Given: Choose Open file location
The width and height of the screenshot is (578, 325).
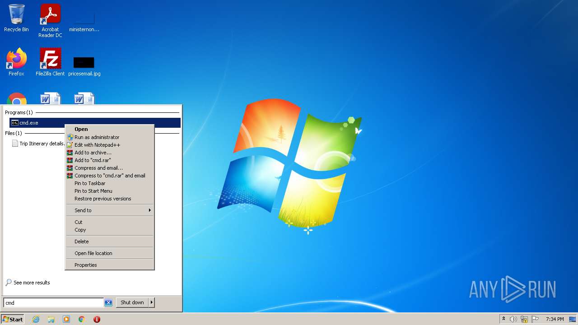Looking at the screenshot, I should click(110, 253).
